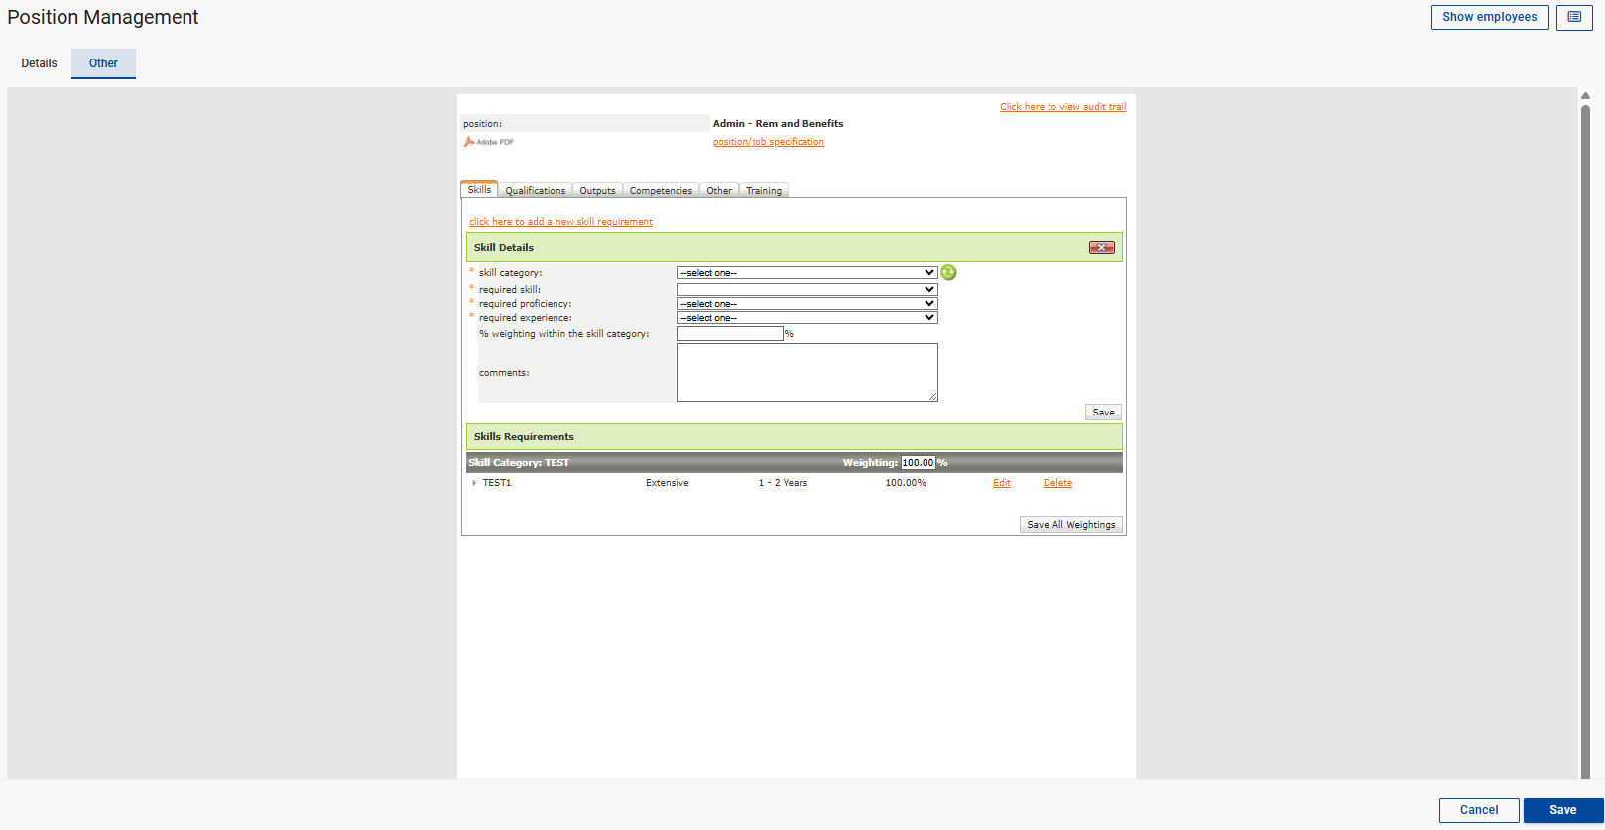Open the skill category dropdown
Viewport: 1605px width, 830px height.
[x=806, y=273]
